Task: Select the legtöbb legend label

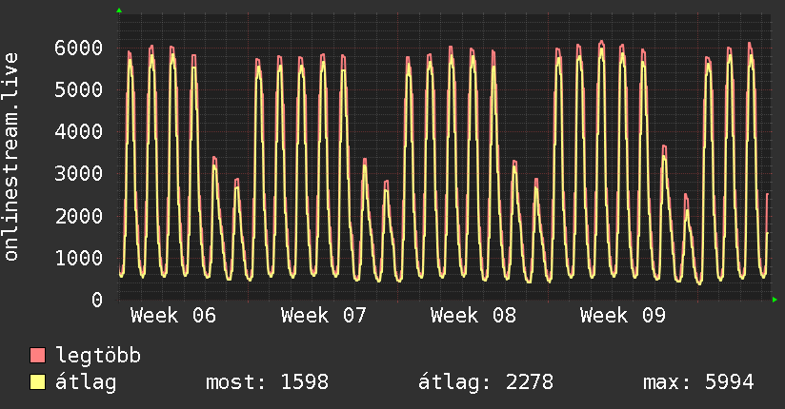Action: (x=99, y=356)
